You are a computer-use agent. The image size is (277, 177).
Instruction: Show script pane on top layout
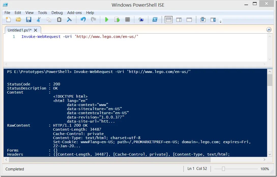click(x=169, y=20)
